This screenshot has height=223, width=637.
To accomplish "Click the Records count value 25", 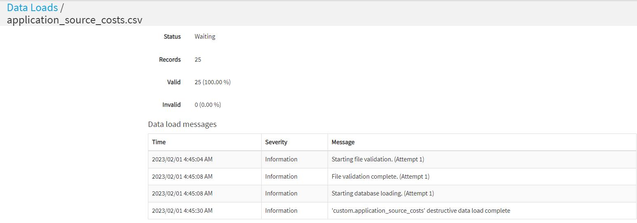I will coord(198,60).
